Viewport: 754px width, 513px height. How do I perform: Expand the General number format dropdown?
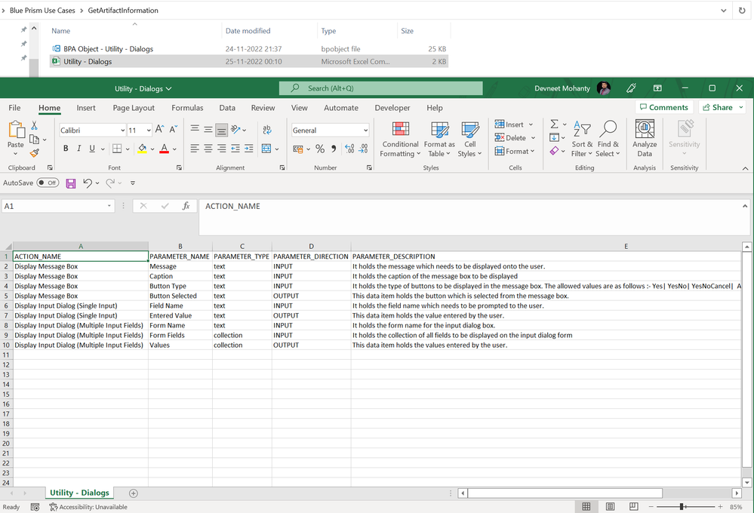[365, 131]
